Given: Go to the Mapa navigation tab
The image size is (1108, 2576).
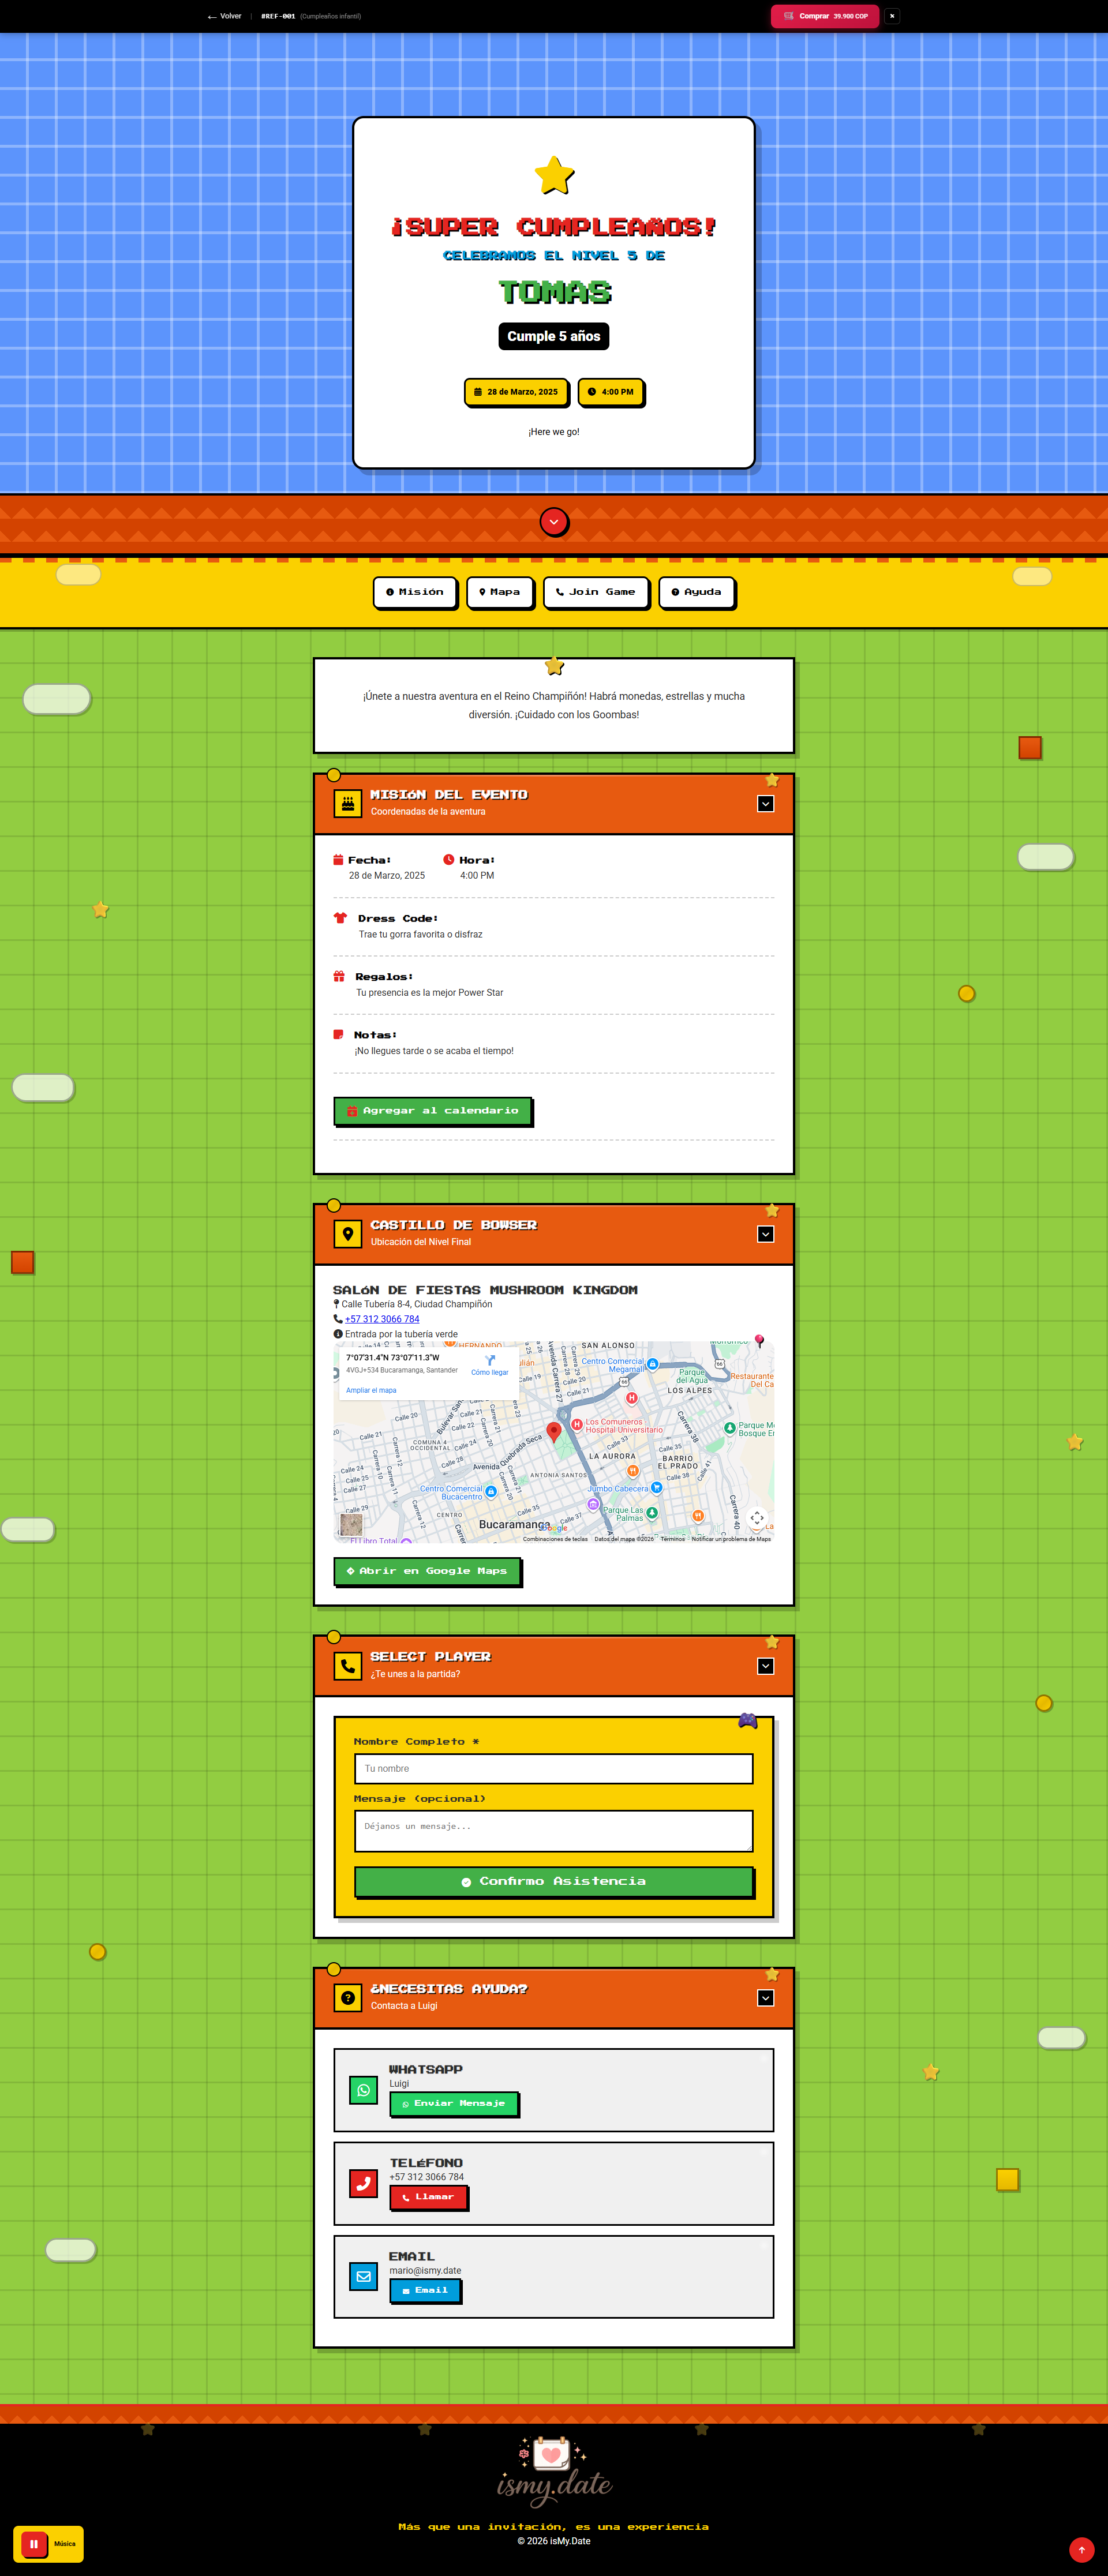Looking at the screenshot, I should click(x=499, y=592).
